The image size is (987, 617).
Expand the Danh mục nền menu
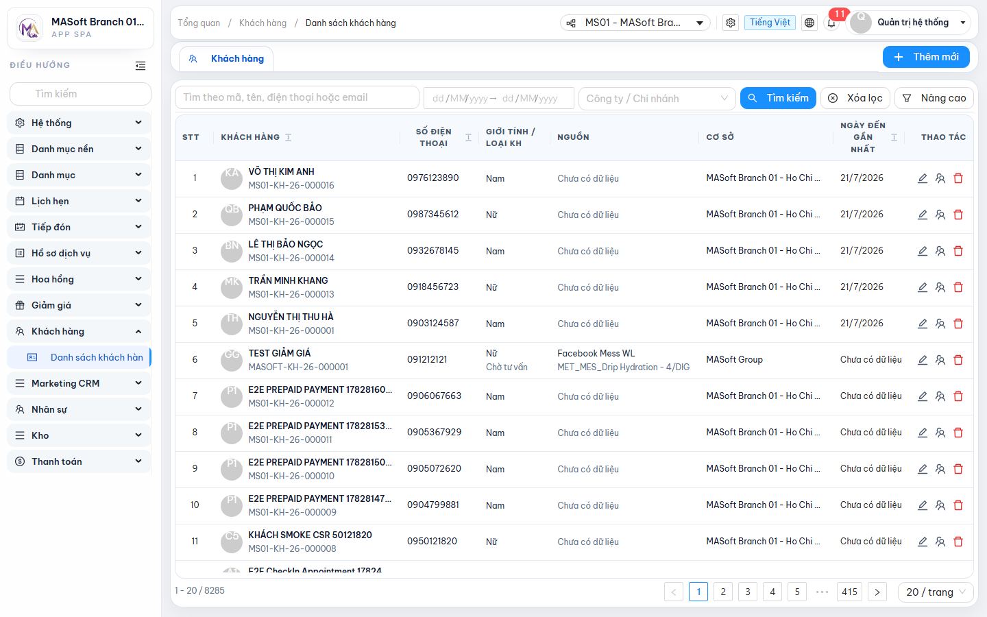point(80,149)
